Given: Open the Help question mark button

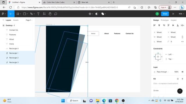Looking at the screenshot, I should (x=180, y=91).
